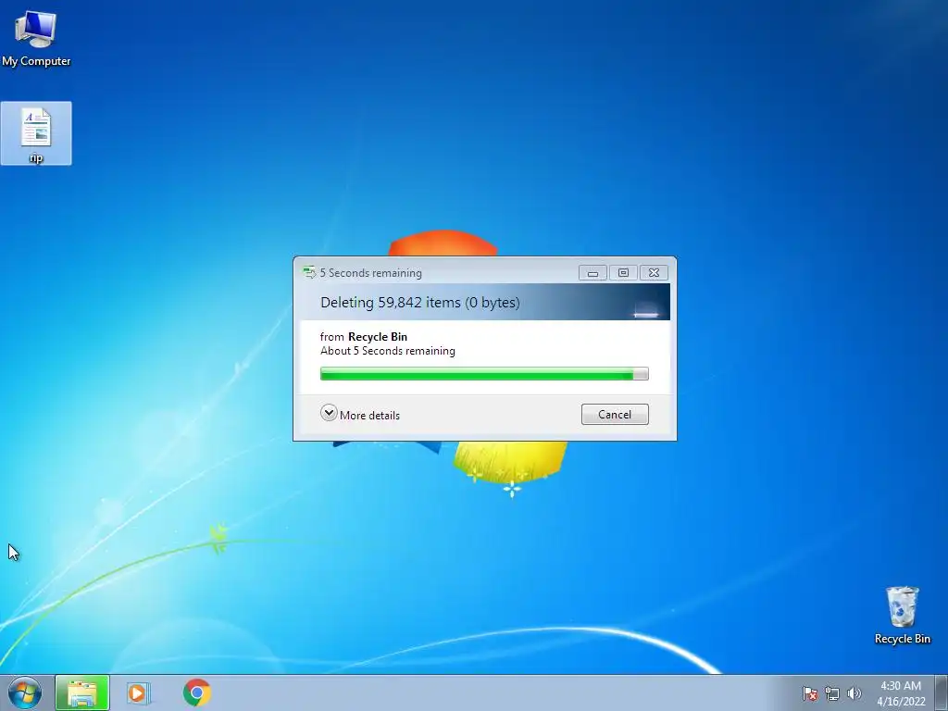Open the volume speaker tray icon
The width and height of the screenshot is (948, 711).
(854, 693)
